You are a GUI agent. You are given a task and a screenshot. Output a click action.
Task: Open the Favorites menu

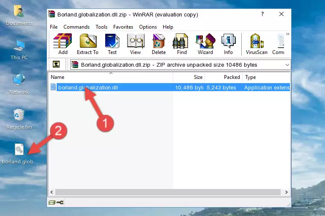123,27
